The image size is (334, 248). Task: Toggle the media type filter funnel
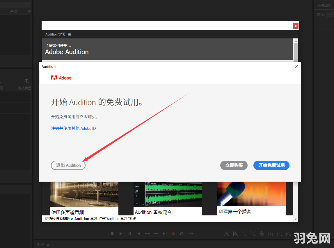click(26, 81)
